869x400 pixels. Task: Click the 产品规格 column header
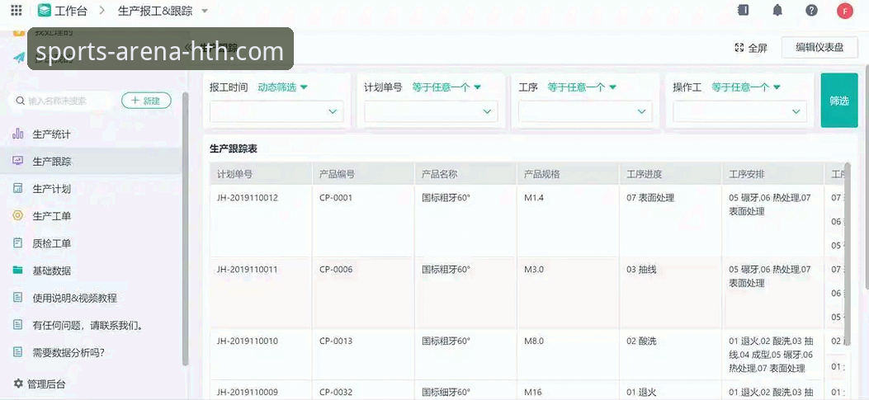569,174
